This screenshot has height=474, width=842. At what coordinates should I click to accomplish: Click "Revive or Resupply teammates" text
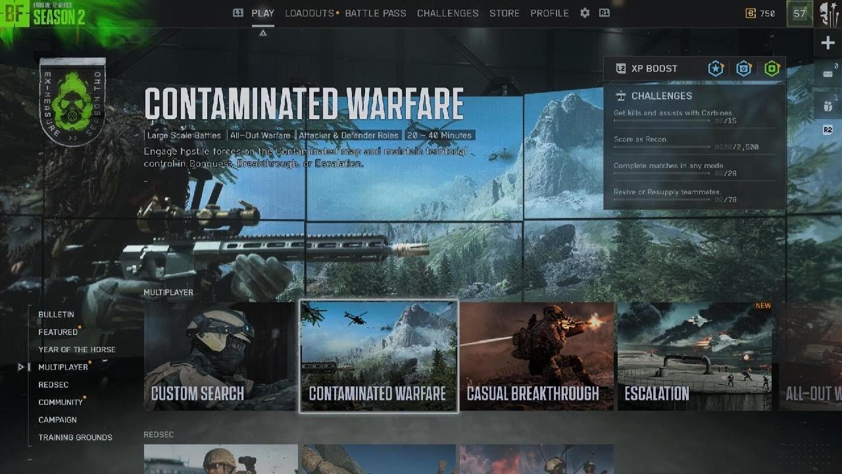[x=667, y=192]
